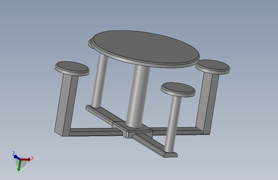Screen dimensions: 278x180
Task: Select the front stool's round seat
Action: click(x=178, y=89)
